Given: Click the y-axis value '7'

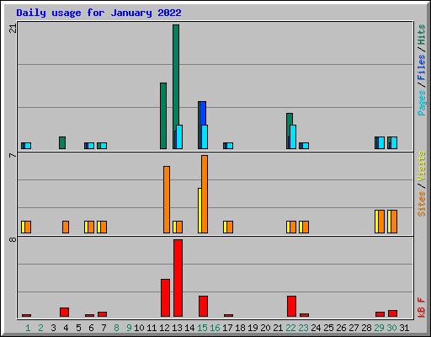Looking at the screenshot, I should (x=12, y=155).
